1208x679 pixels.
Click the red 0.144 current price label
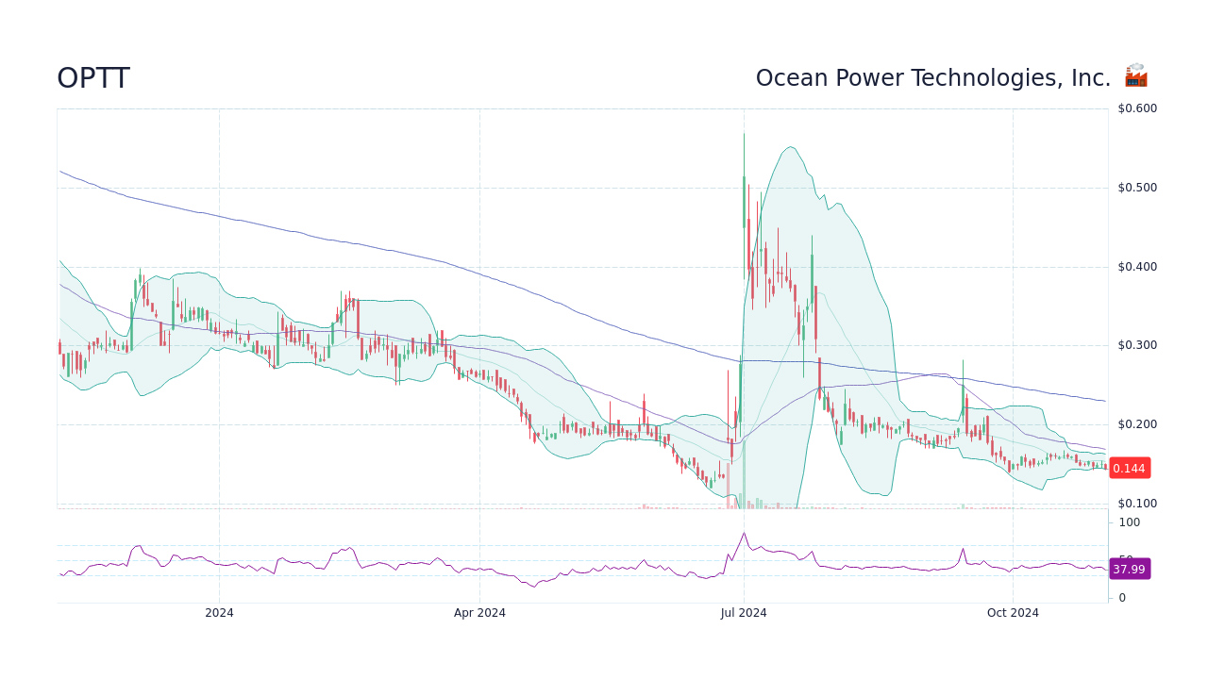coord(1129,468)
